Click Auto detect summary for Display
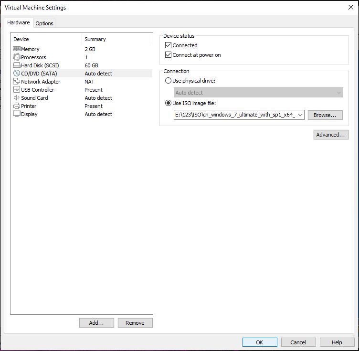 click(98, 114)
